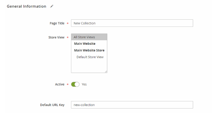Click the Yes label next to Active switch
Screen dimensions: 222x118
[84, 84]
